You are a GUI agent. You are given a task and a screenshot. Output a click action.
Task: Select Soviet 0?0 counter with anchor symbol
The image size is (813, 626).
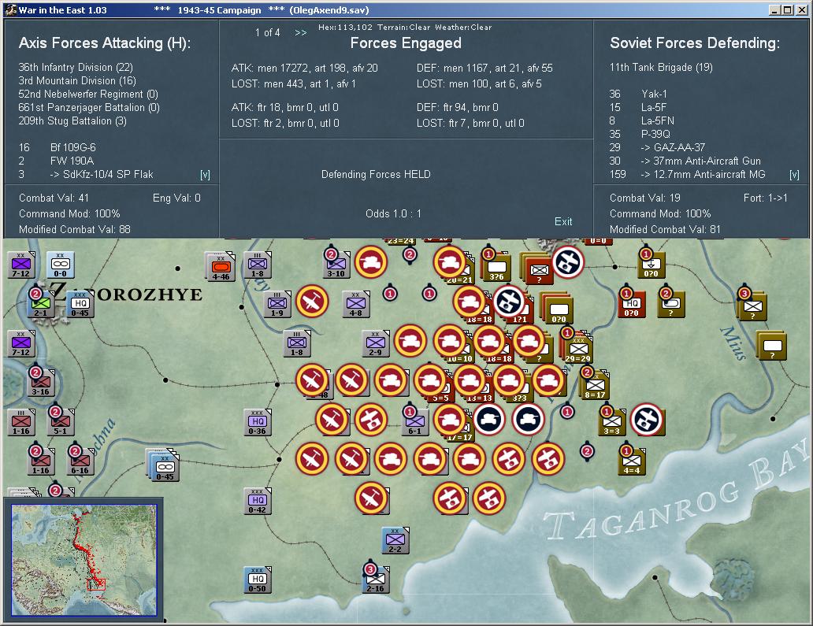(652, 265)
